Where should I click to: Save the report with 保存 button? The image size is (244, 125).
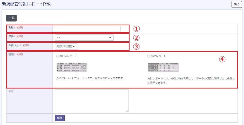tap(59, 118)
